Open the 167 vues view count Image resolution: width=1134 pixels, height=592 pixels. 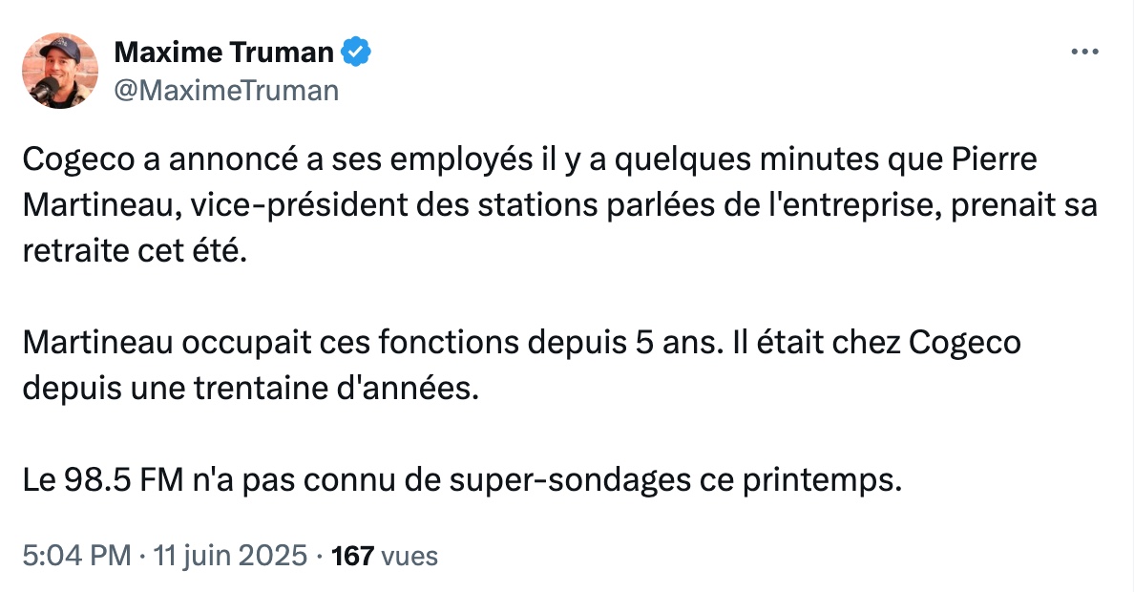[384, 556]
